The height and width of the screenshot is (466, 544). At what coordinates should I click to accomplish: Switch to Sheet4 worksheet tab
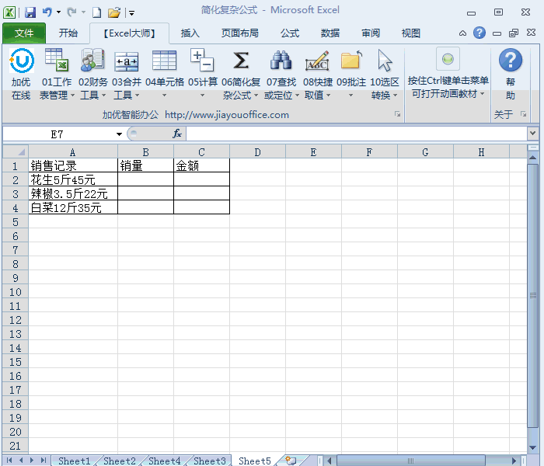pyautogui.click(x=165, y=461)
